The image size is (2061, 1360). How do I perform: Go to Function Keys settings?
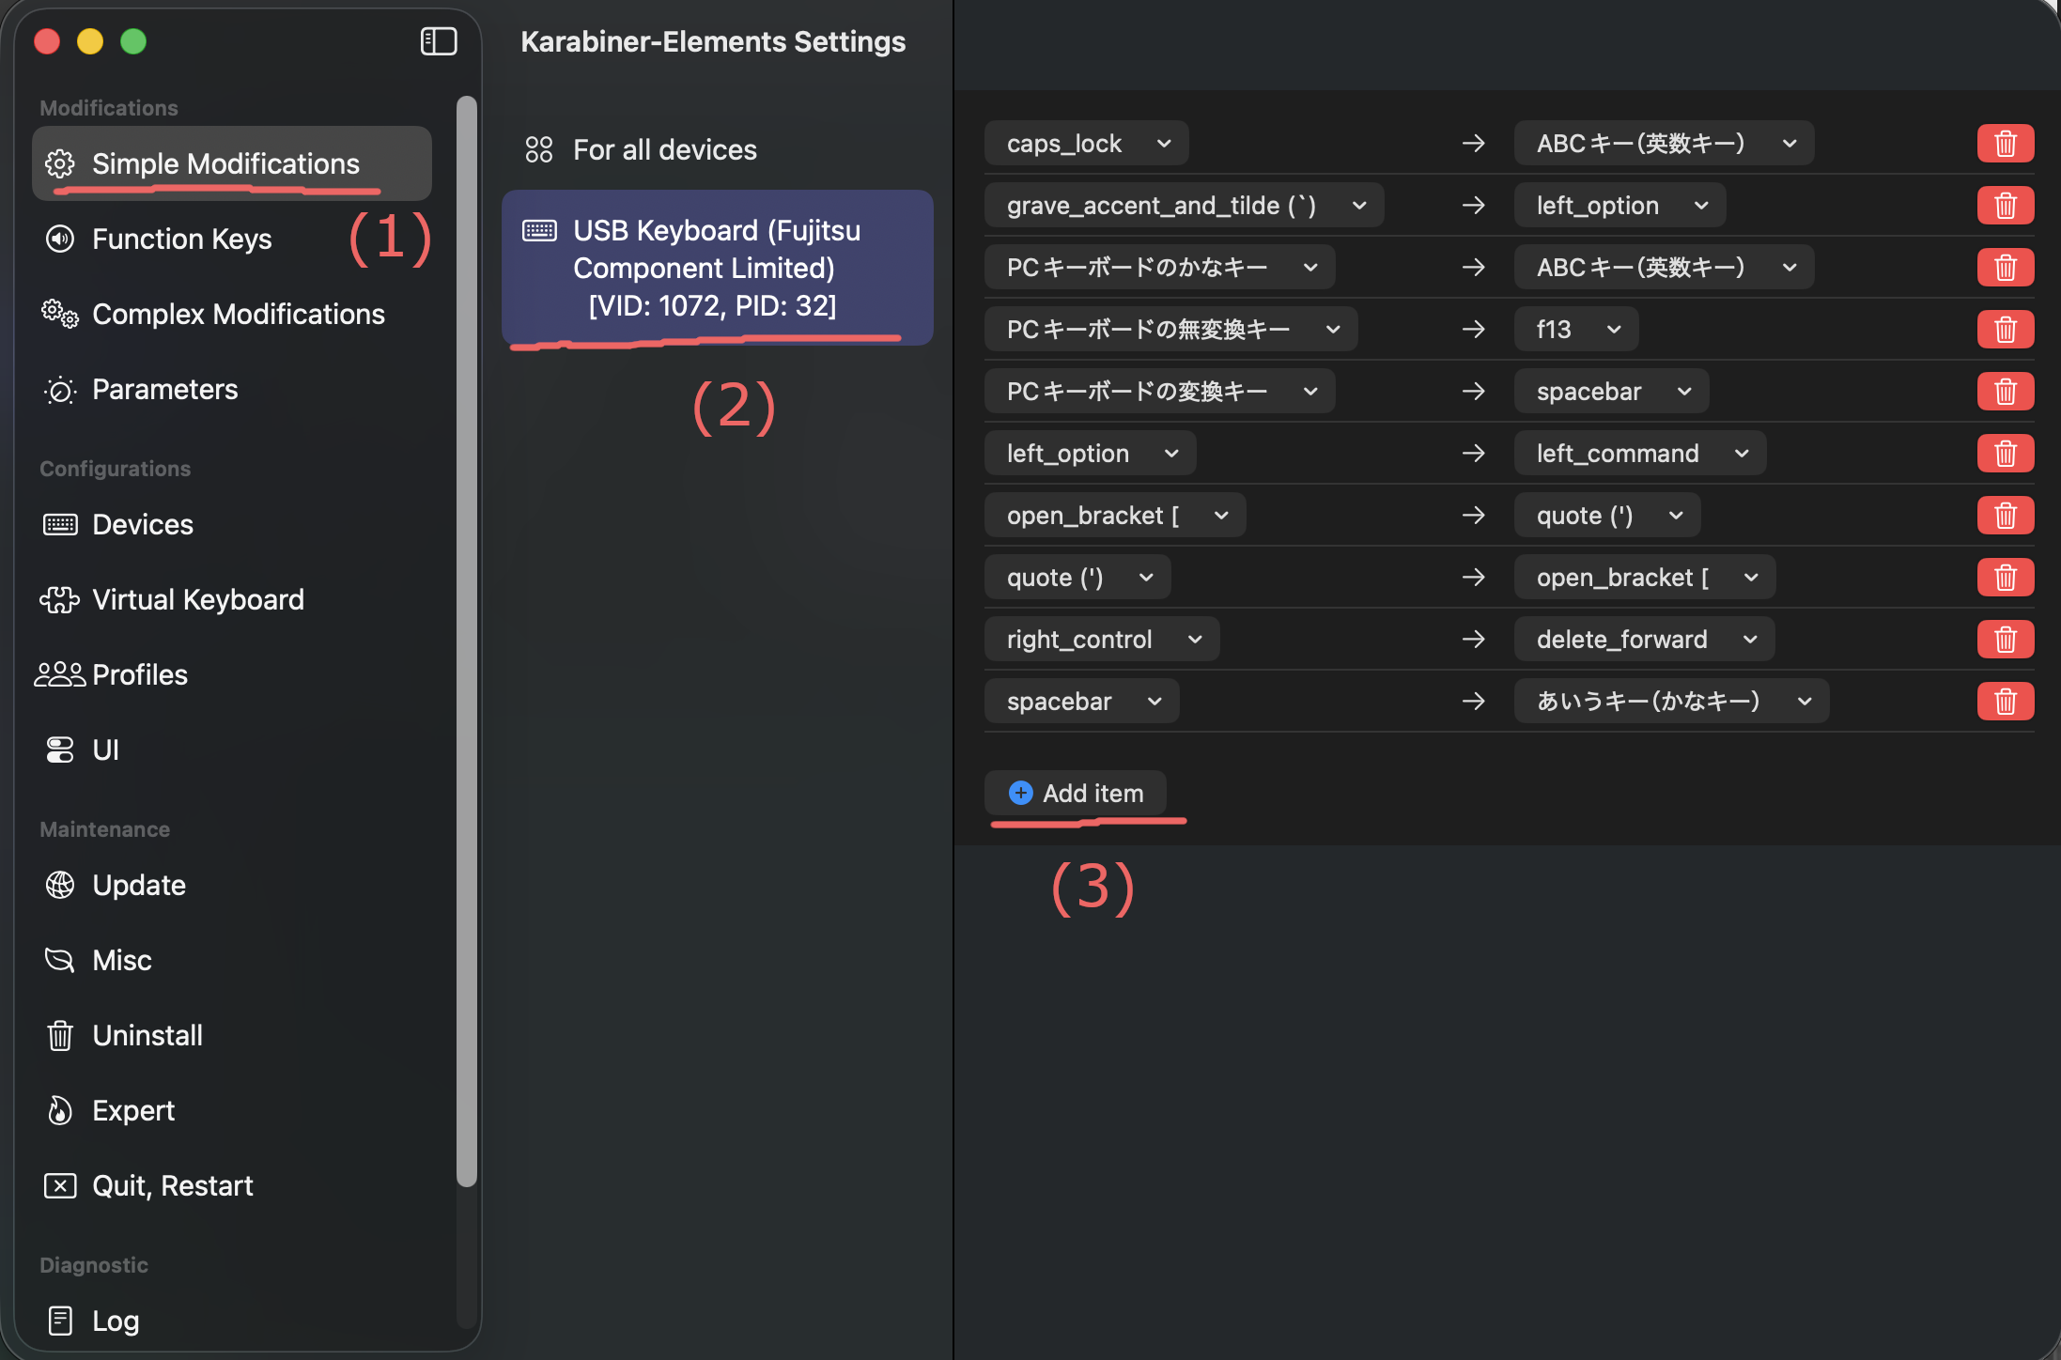point(232,239)
